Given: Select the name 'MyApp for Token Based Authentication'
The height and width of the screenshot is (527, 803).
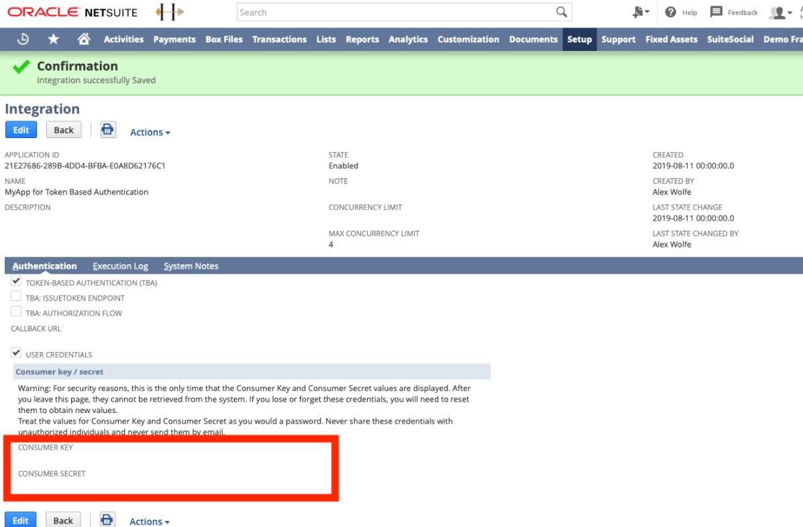Looking at the screenshot, I should click(x=76, y=192).
